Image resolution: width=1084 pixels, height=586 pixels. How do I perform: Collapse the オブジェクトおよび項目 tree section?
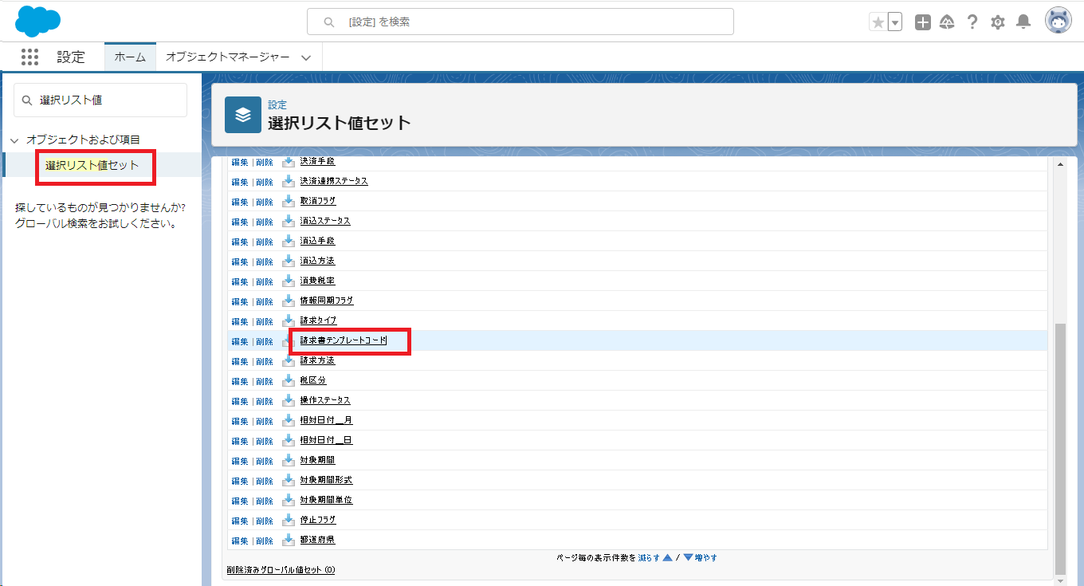pos(14,140)
